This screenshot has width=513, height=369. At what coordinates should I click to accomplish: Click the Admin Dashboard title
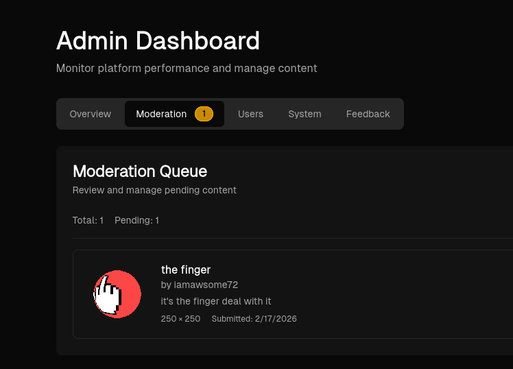tap(158, 41)
